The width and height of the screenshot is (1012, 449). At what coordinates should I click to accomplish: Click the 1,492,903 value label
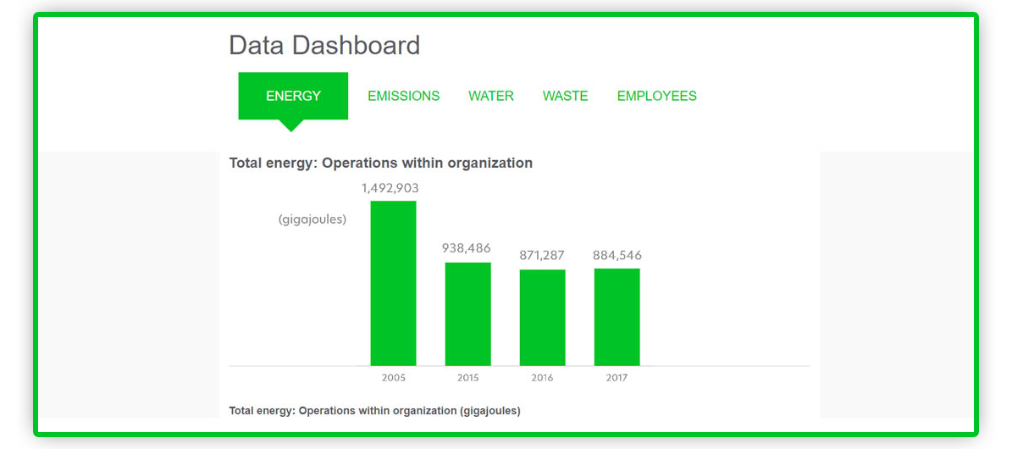pyautogui.click(x=390, y=188)
